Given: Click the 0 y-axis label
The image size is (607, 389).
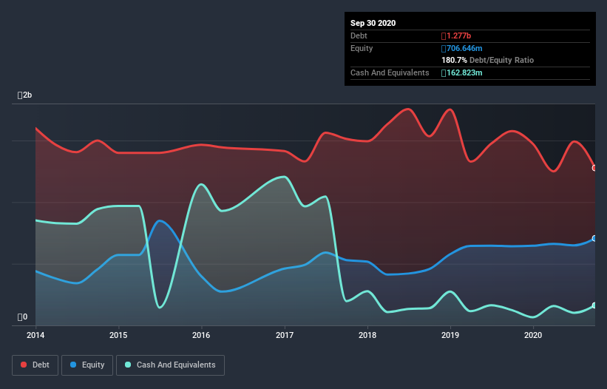Looking at the screenshot, I should coord(22,317).
